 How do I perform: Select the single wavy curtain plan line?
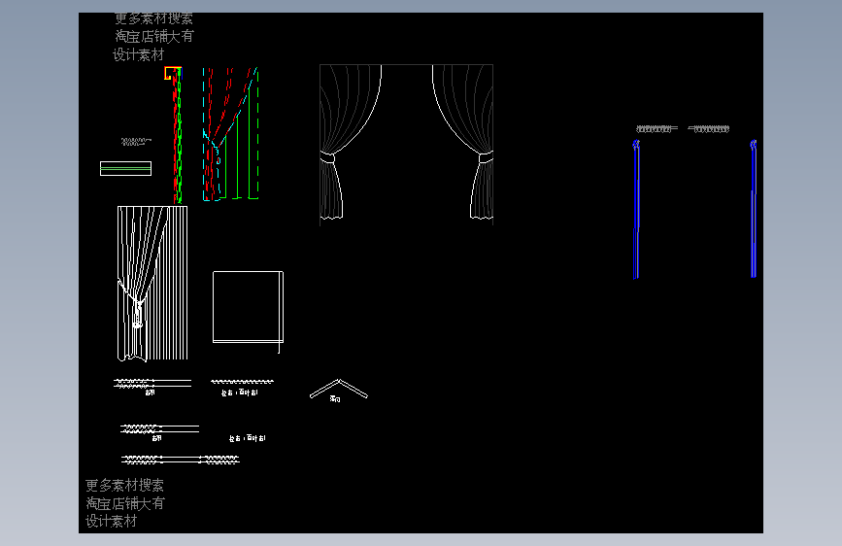click(x=242, y=382)
